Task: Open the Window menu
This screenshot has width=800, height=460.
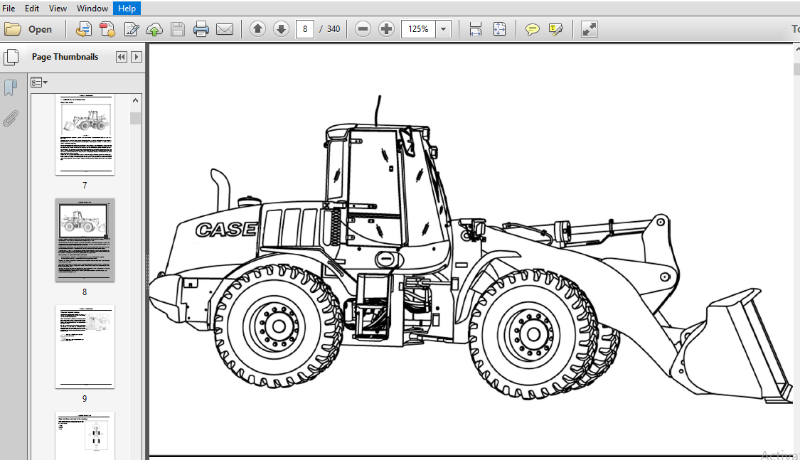Action: point(92,8)
